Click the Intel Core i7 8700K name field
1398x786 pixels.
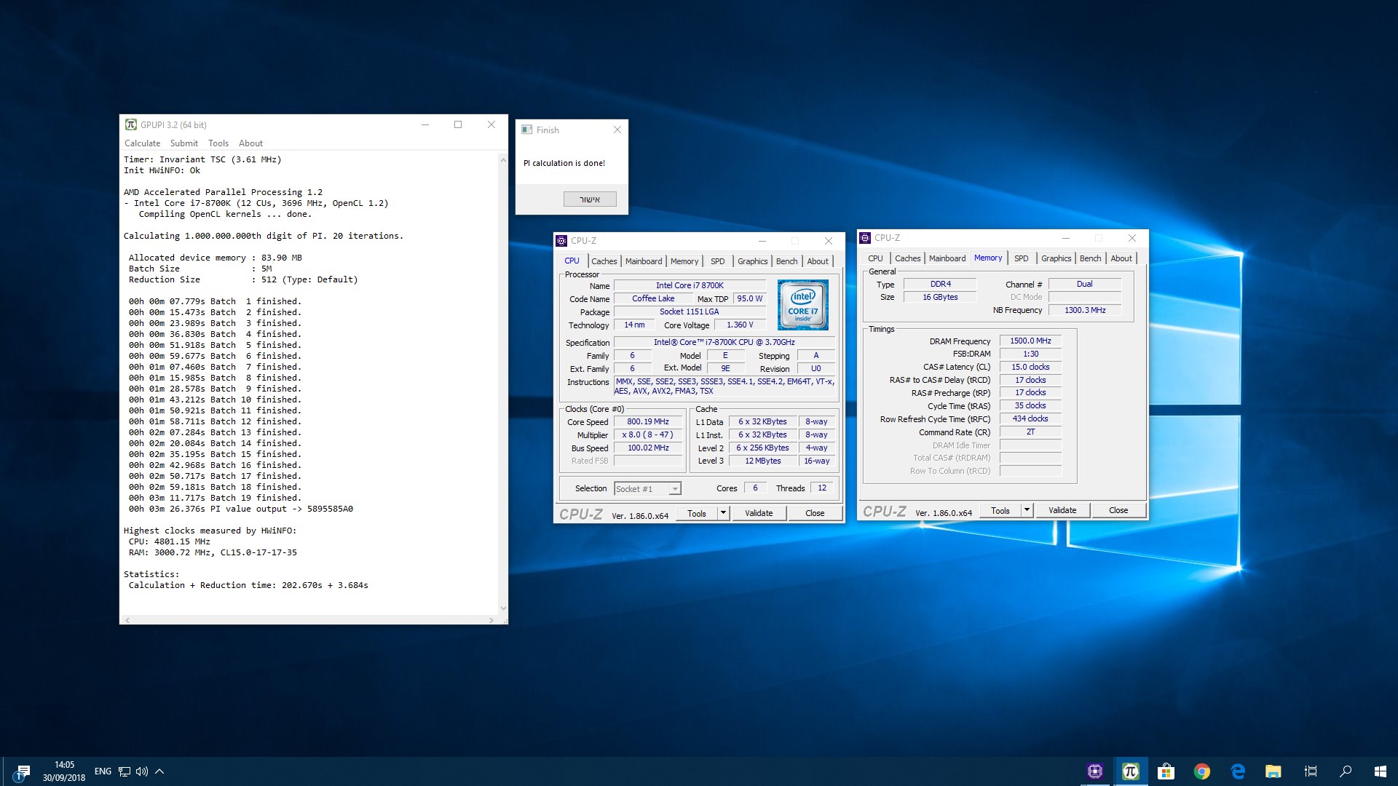click(x=690, y=285)
